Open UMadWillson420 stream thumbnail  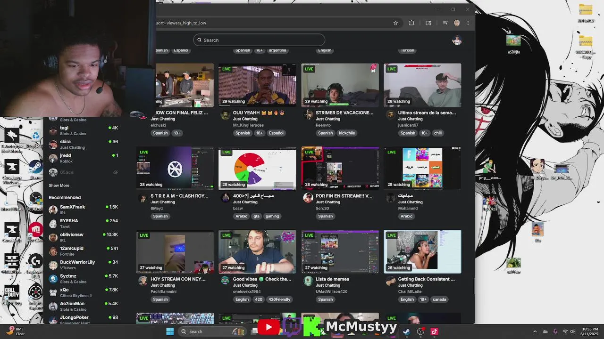(340, 251)
